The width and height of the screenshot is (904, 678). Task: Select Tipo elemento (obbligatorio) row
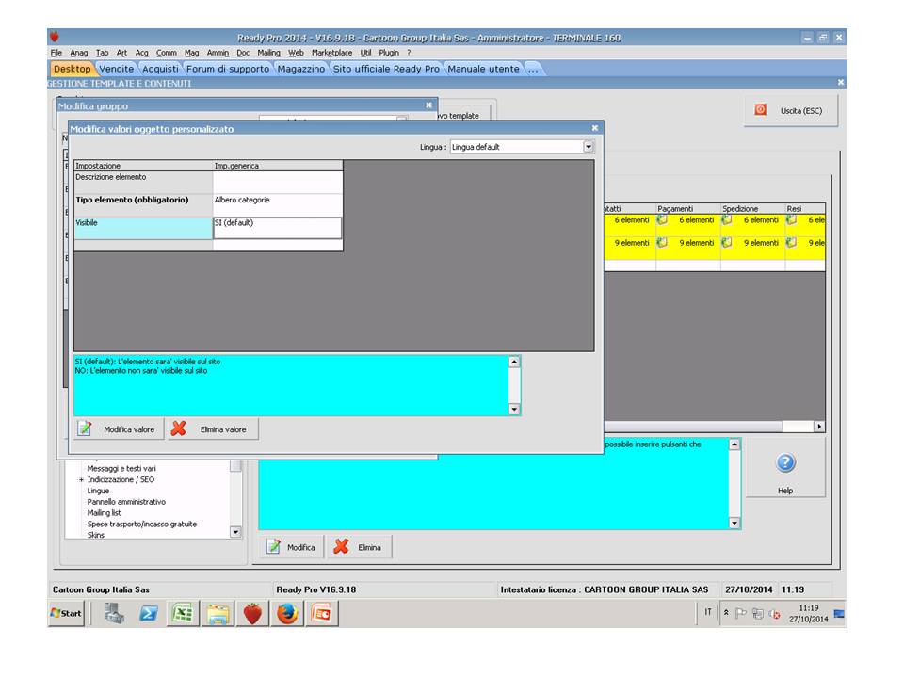(x=143, y=205)
